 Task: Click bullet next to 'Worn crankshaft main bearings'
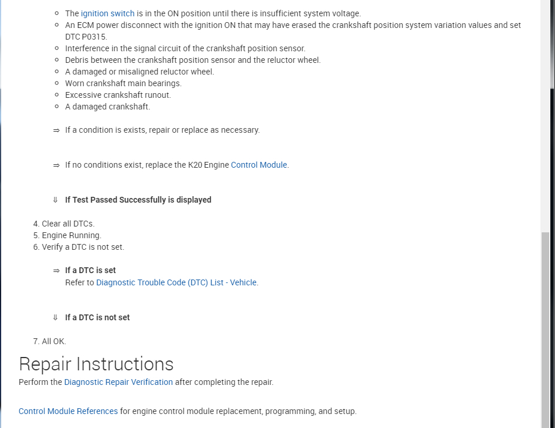(x=57, y=83)
